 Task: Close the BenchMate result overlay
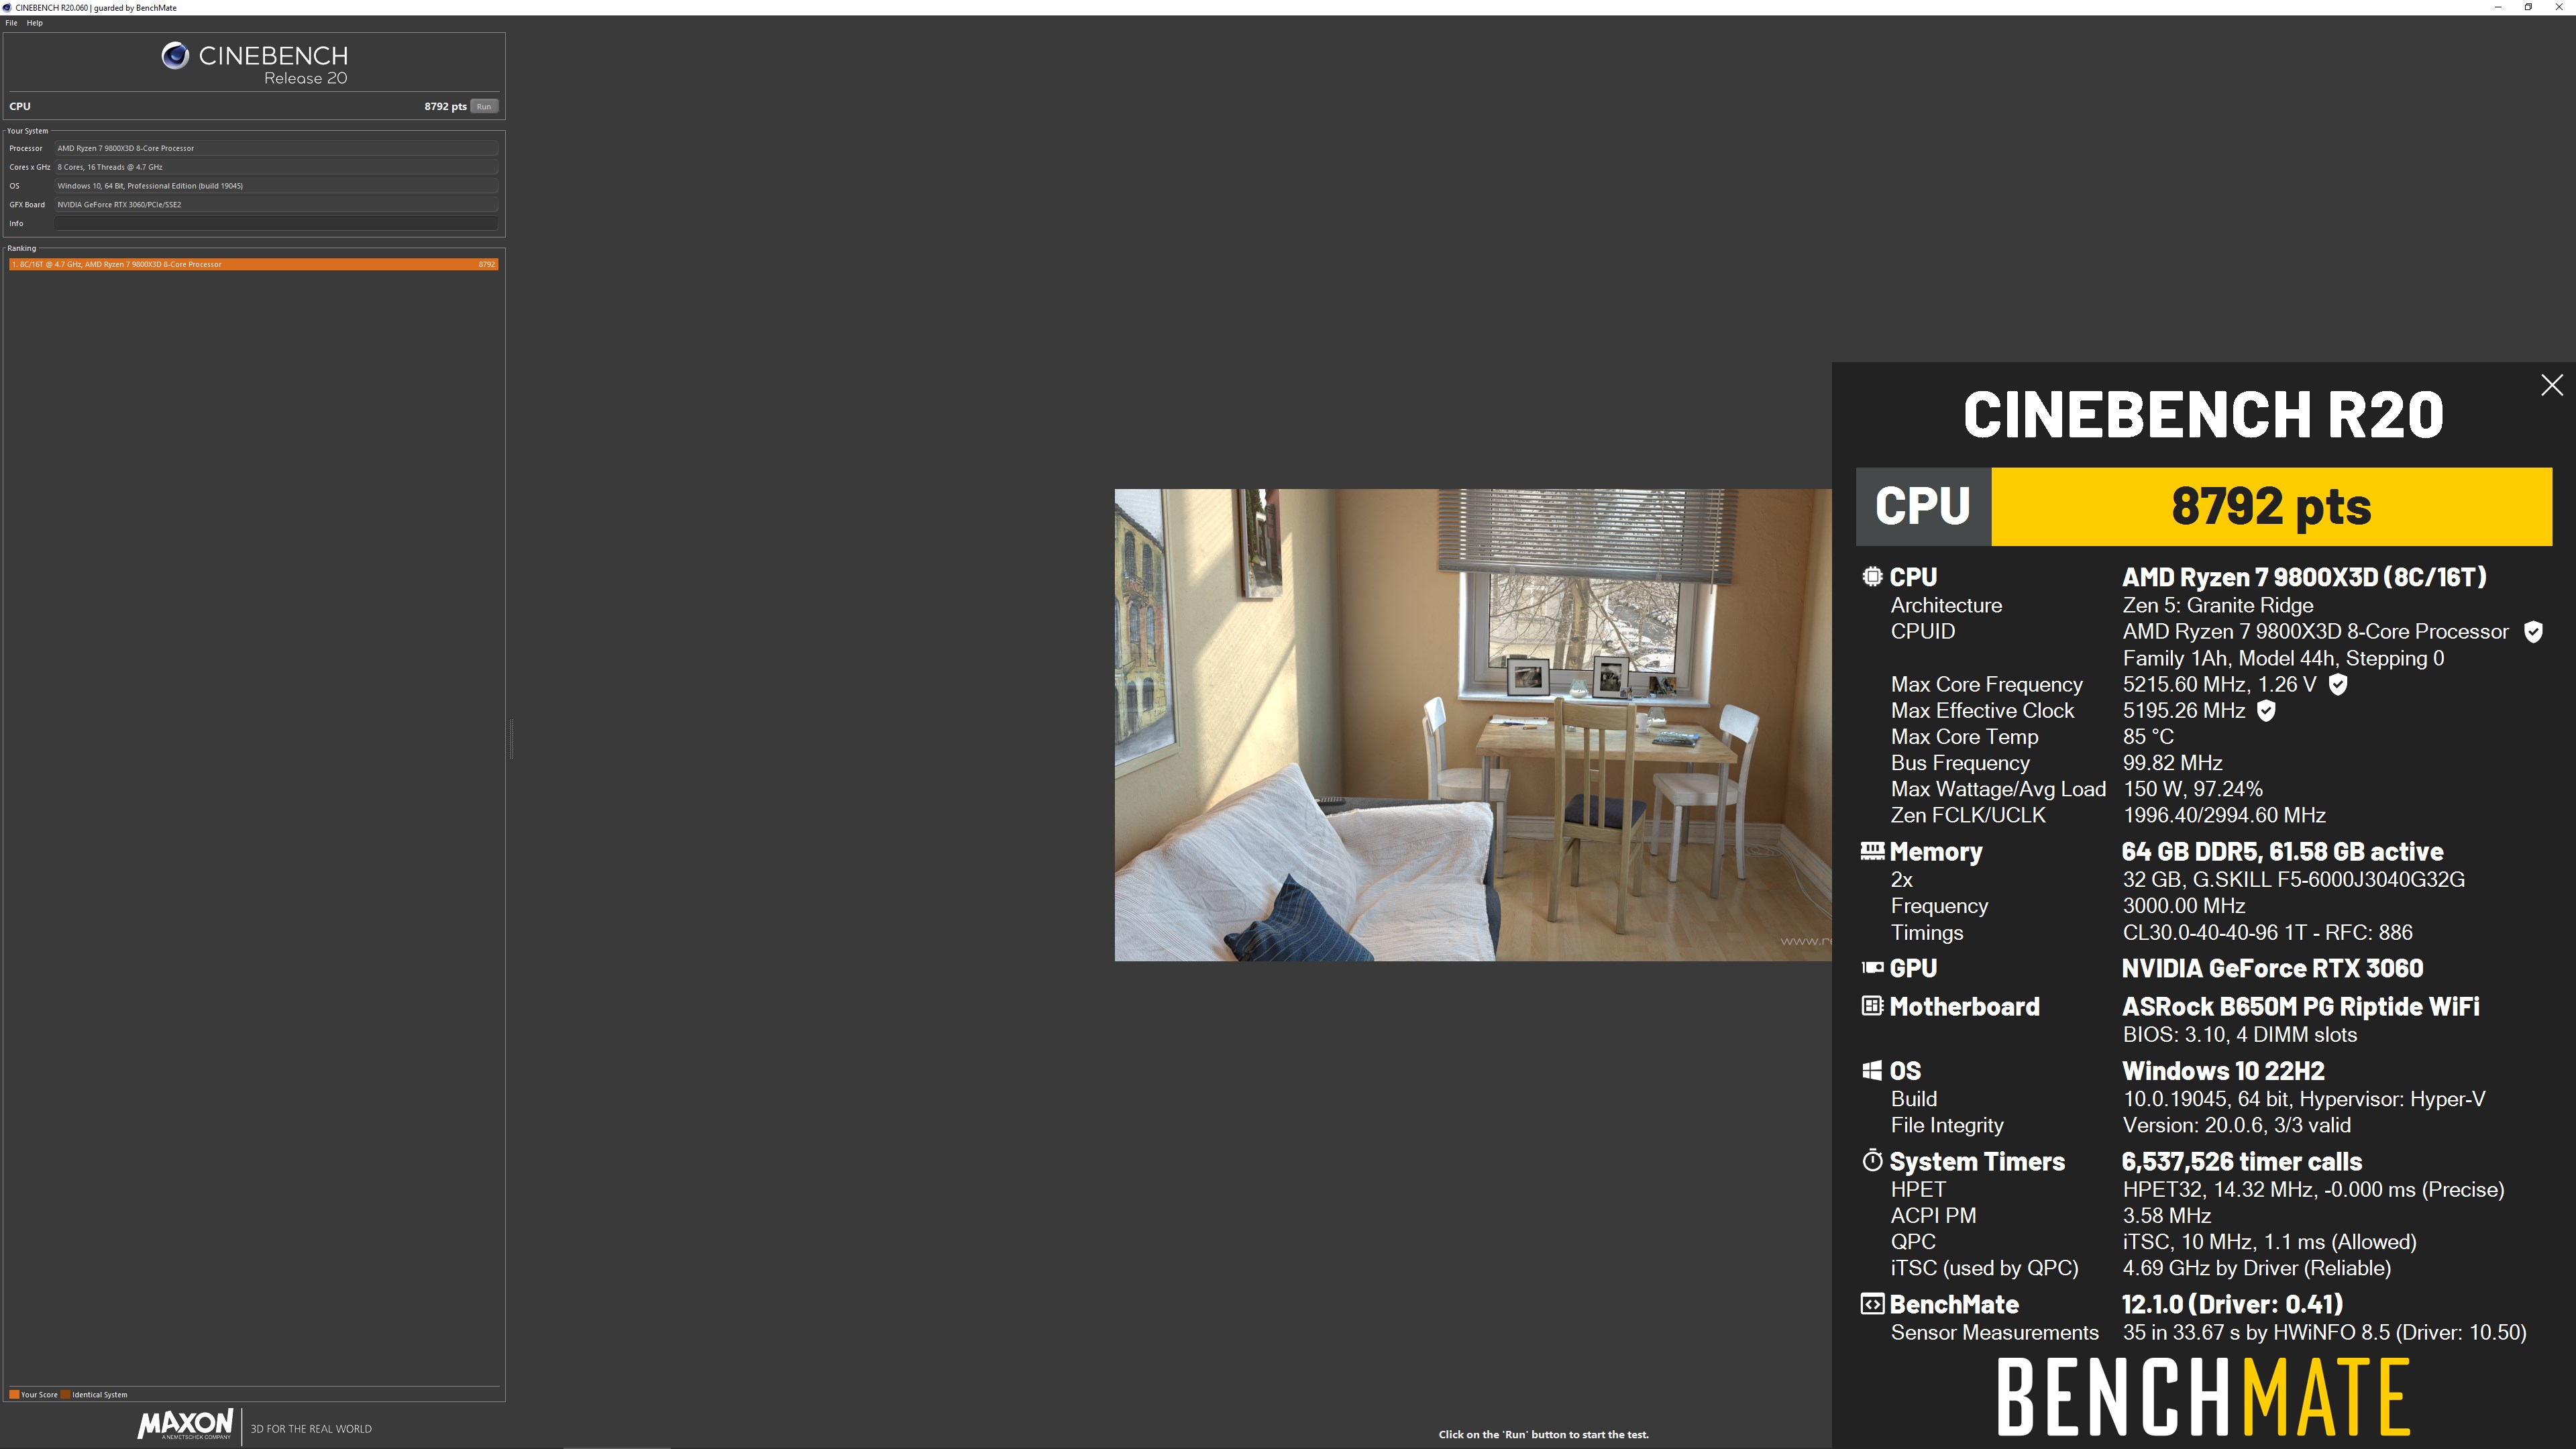[x=2551, y=385]
